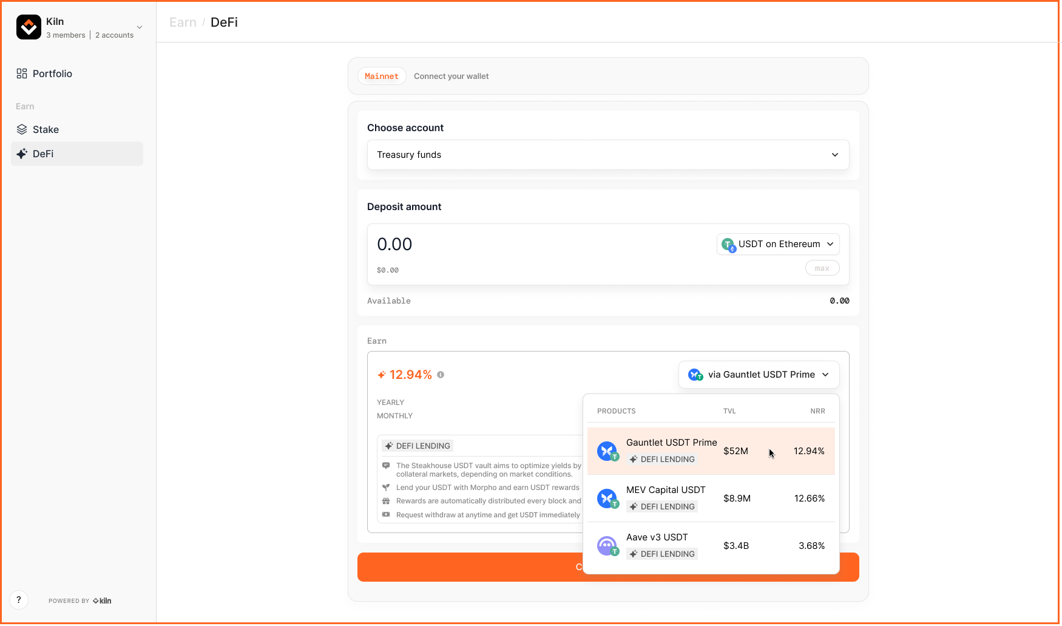Screen dimensions: 1062x626
Task: Click the gift icon beside Rewards distributed
Action: coord(386,501)
